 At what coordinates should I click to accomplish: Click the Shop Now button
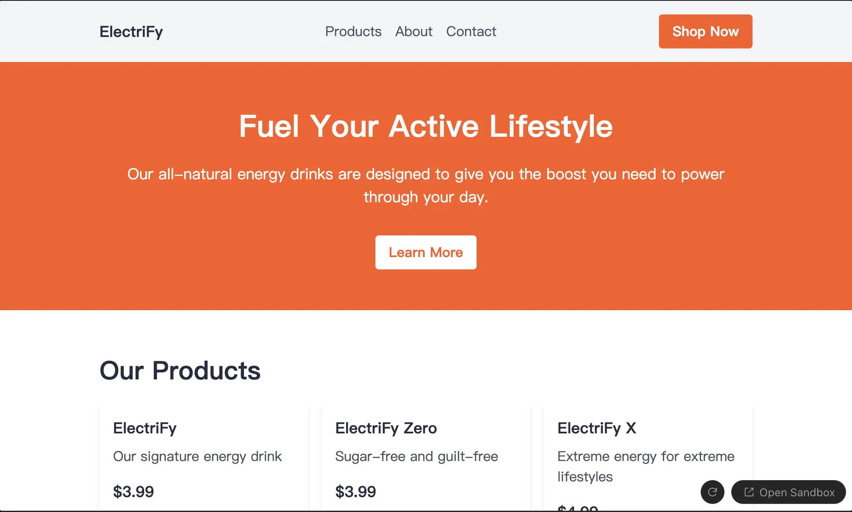pos(705,31)
